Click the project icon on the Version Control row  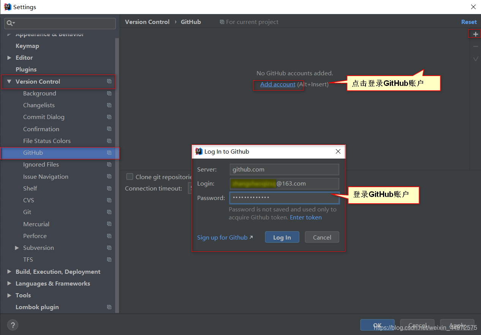tap(109, 81)
